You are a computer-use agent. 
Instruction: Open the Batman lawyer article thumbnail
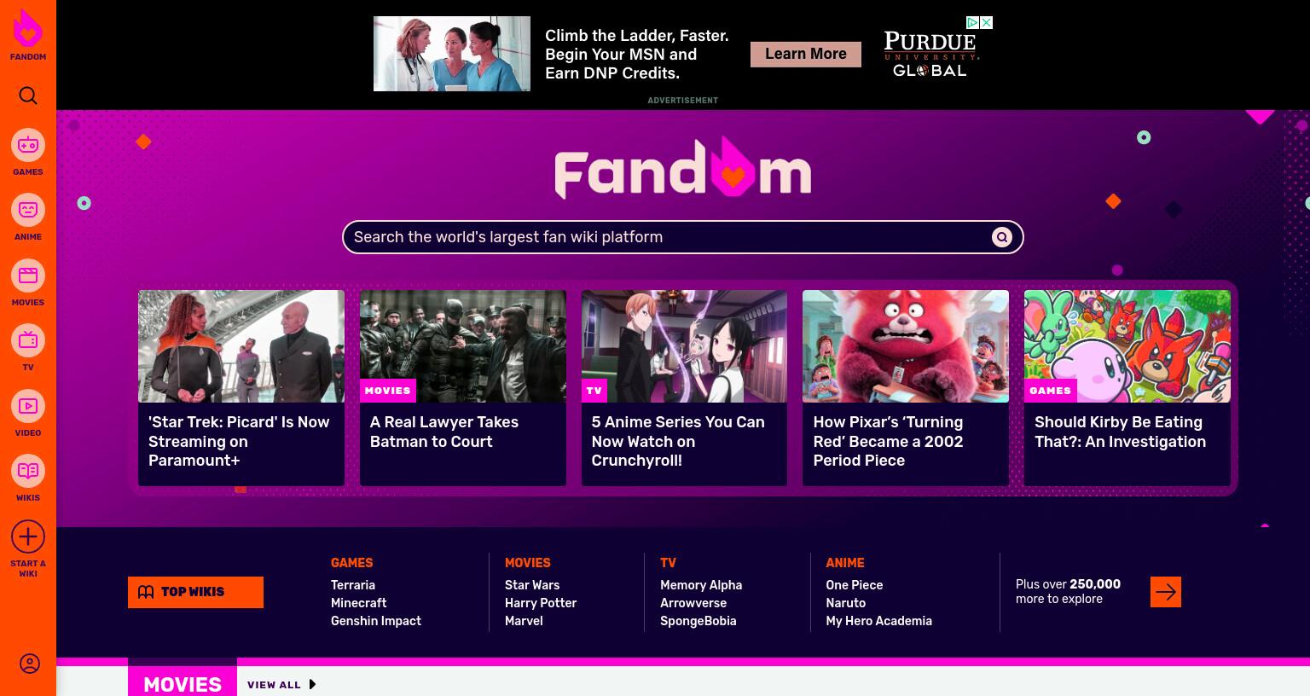(x=463, y=346)
